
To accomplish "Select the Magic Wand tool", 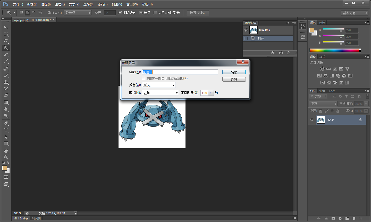I will coord(6,48).
